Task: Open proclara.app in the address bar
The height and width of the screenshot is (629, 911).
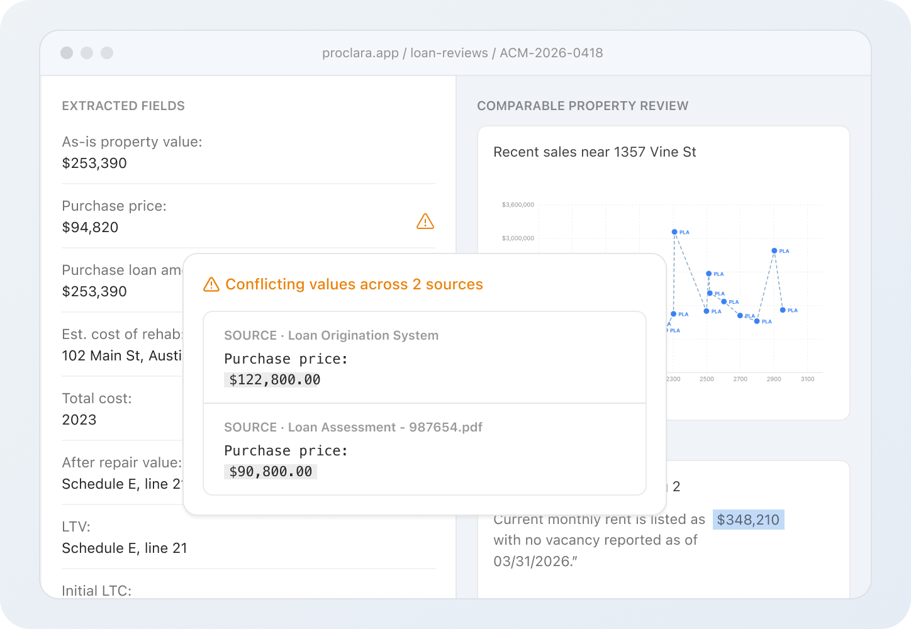Action: pyautogui.click(x=360, y=53)
